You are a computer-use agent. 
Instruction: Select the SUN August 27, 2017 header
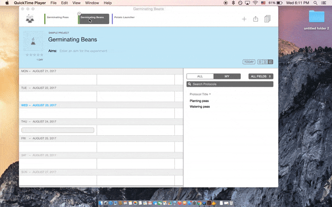point(101,172)
